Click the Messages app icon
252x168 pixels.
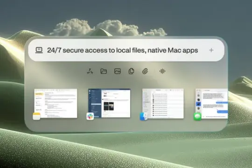197,116
